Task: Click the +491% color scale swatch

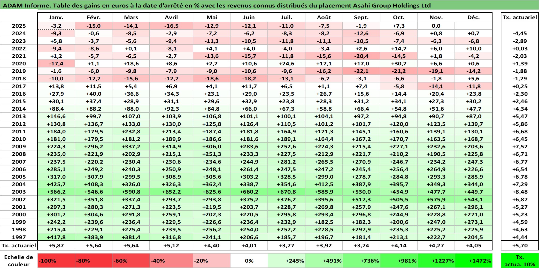Action: coord(324,261)
